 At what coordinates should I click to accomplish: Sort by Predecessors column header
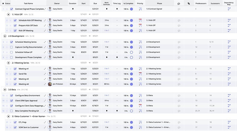pos(201,4)
